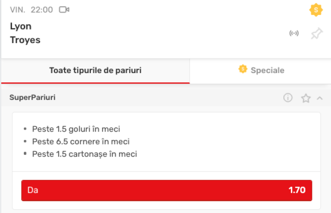Click the VIN. 22:00 match time
Image resolution: width=331 pixels, height=213 pixels.
point(31,10)
